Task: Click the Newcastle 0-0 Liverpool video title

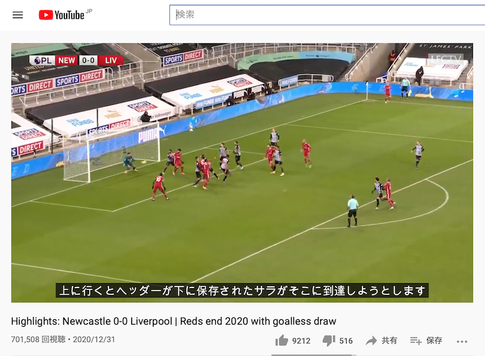Action: (173, 321)
